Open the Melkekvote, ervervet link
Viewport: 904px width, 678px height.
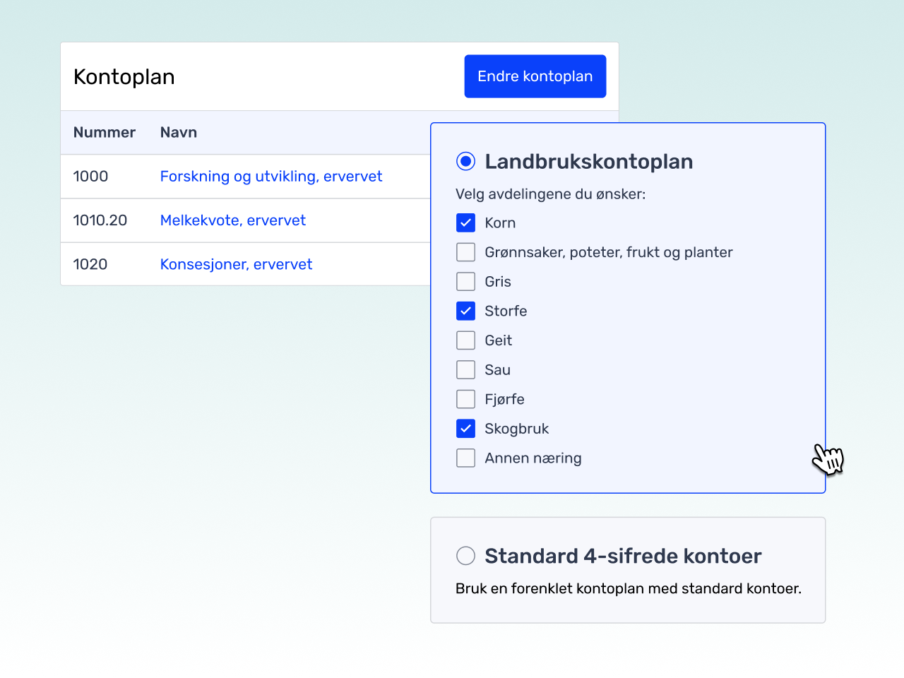(232, 220)
